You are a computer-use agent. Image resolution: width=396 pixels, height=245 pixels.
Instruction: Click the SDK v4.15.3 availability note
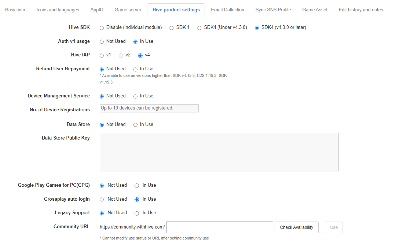click(163, 79)
